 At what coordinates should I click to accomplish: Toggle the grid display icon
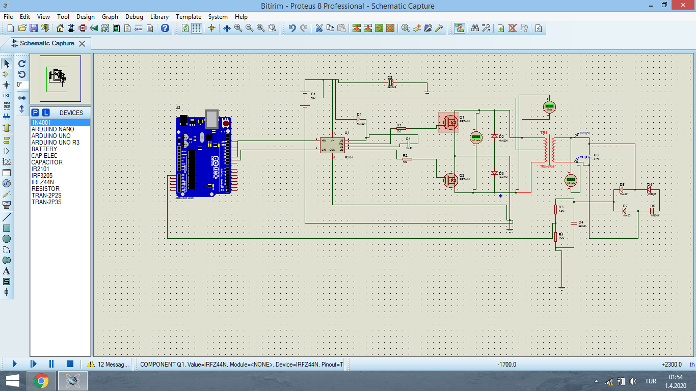pyautogui.click(x=197, y=28)
